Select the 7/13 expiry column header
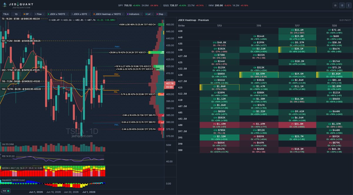 (219, 26)
